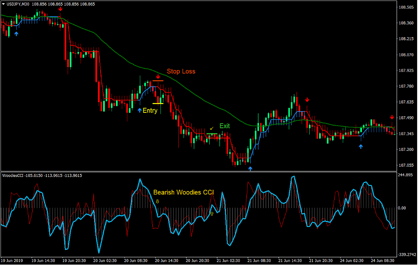Click the yellow down arrow under Bearish Woodies CCI
Image resolution: width=418 pixels, height=265 pixels.
pyautogui.click(x=157, y=201)
